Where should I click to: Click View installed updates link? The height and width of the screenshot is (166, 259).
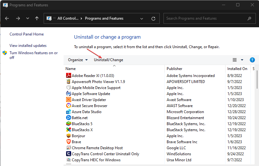tap(28, 46)
